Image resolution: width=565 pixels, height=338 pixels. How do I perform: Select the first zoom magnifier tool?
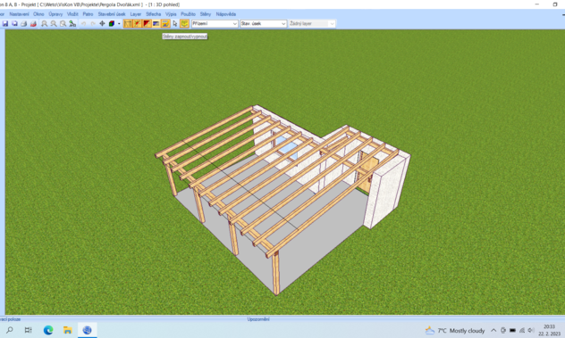coord(44,24)
